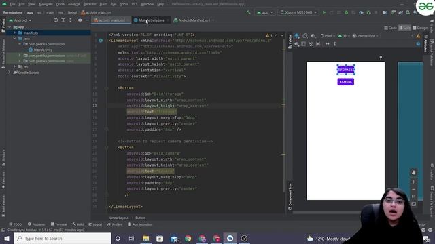Open Project panel gear options

coord(80,20)
